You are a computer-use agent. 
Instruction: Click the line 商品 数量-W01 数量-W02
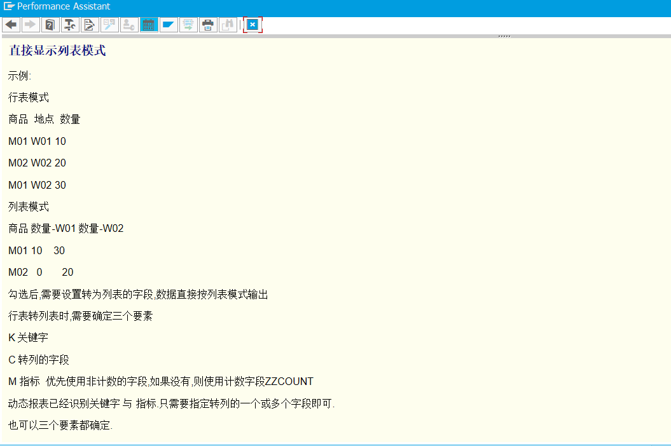click(66, 229)
